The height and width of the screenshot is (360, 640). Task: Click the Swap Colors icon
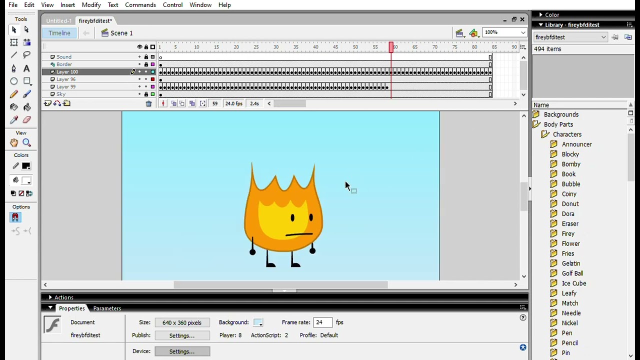click(x=29, y=193)
